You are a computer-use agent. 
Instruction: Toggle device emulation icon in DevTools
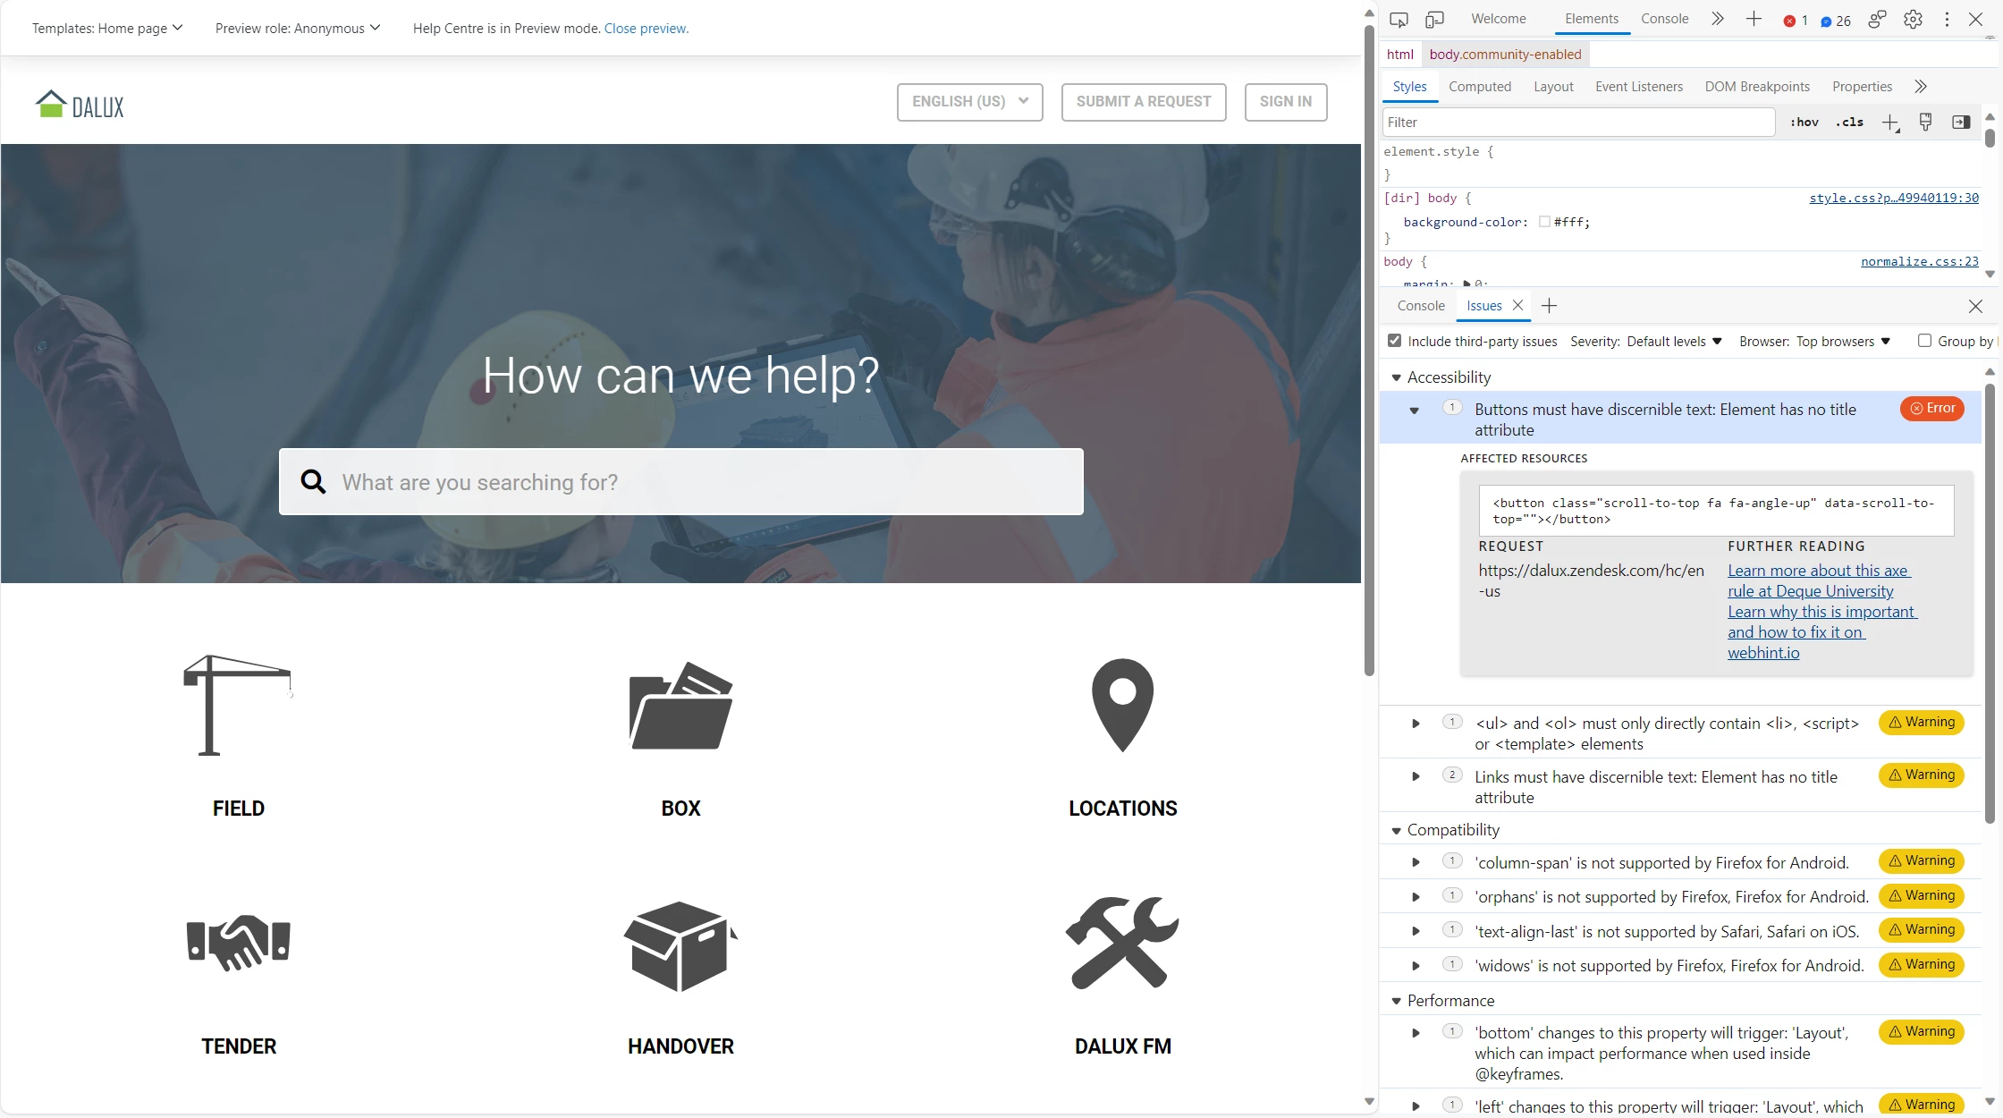(1434, 20)
